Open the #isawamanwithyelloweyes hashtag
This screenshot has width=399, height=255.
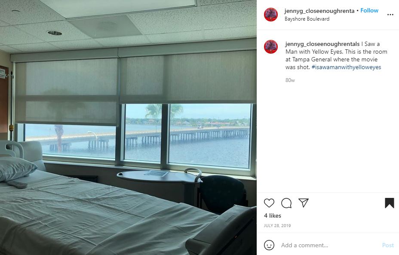tap(346, 67)
